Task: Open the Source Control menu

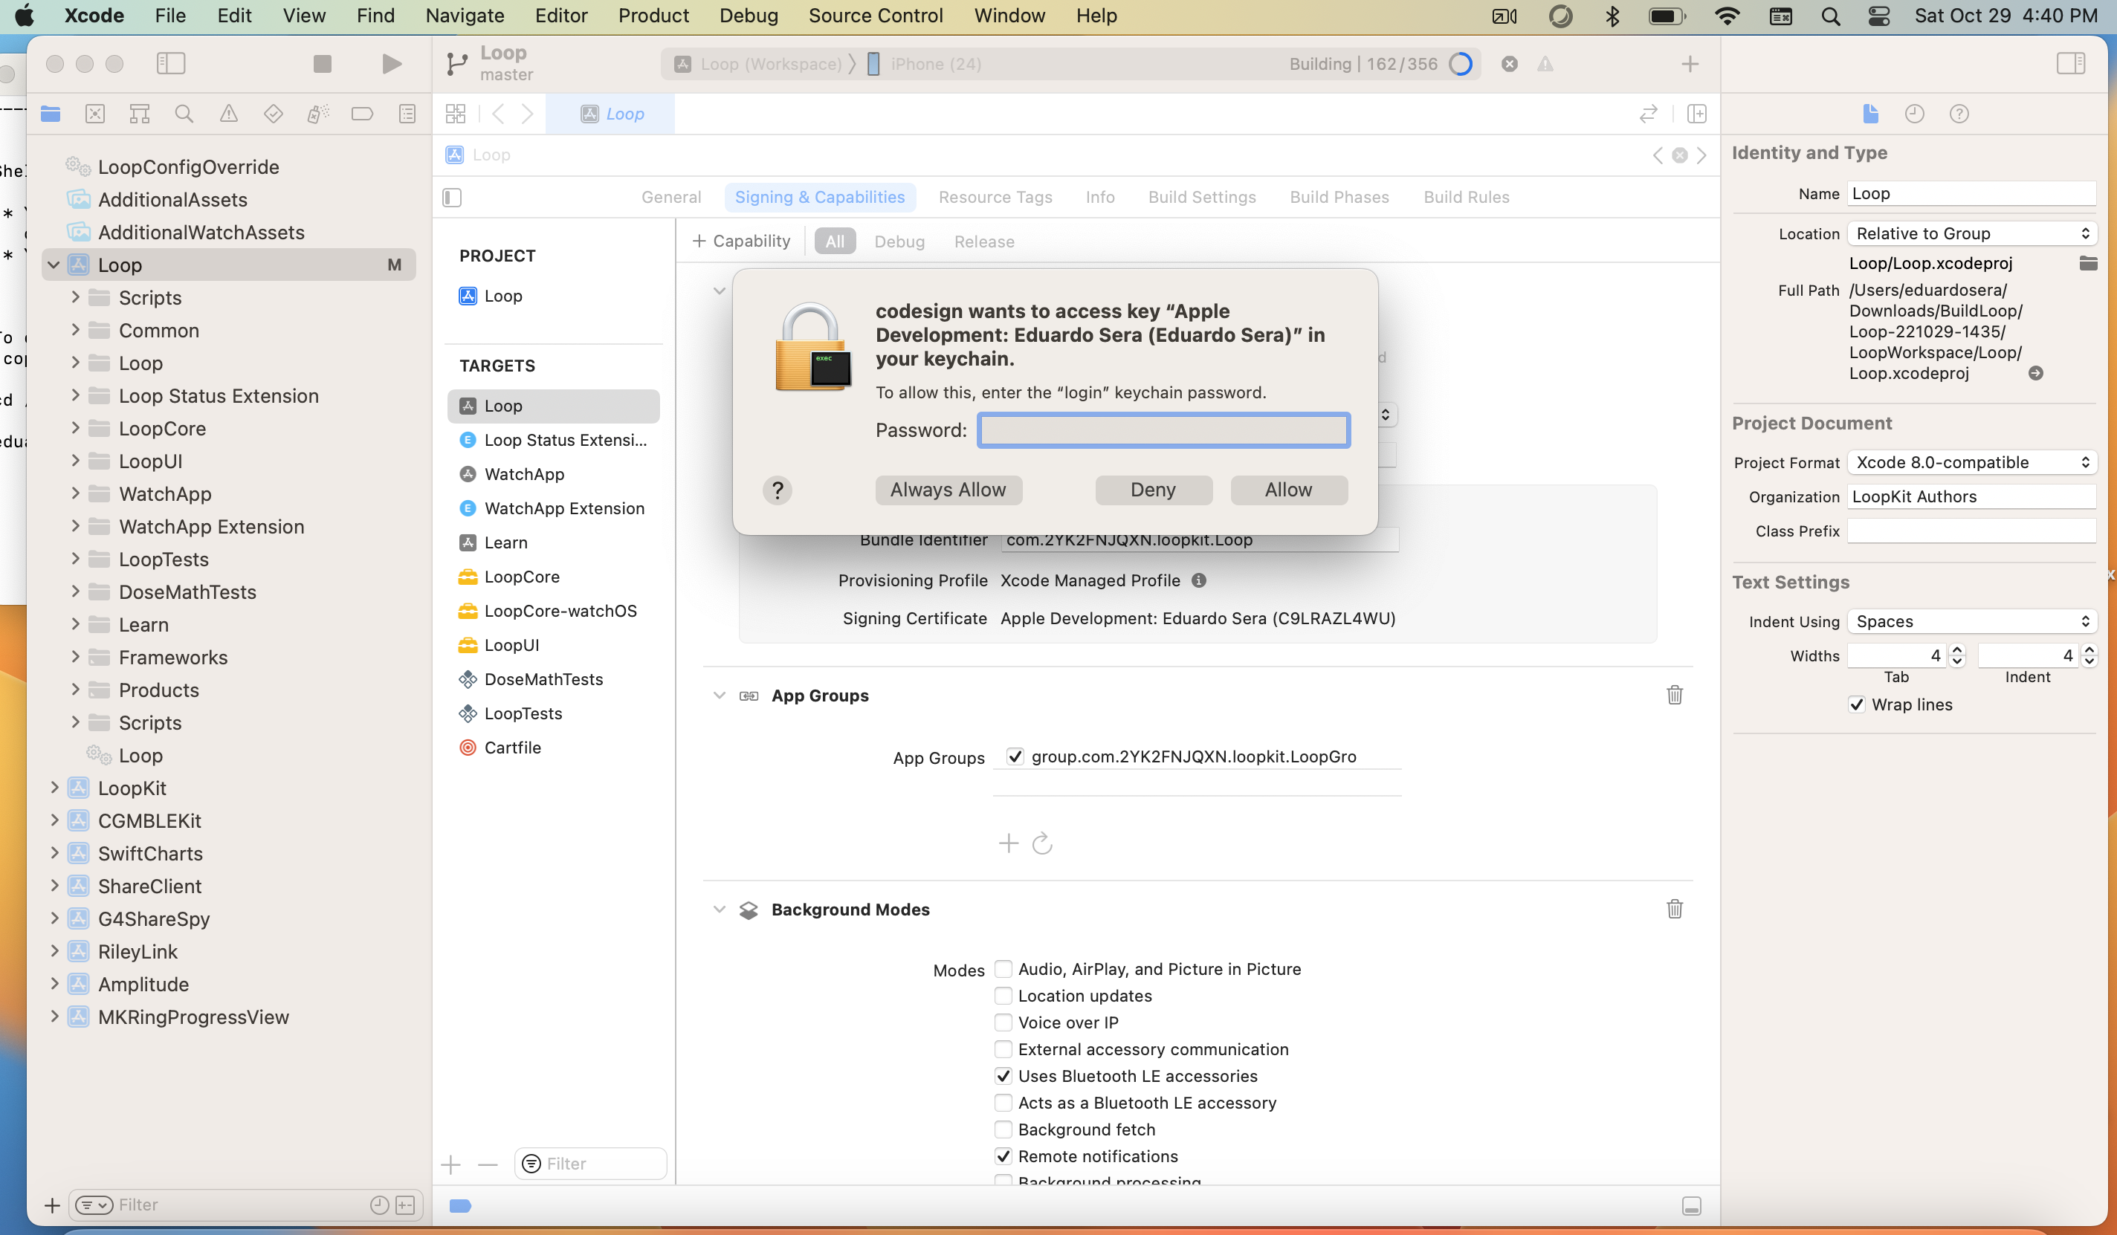Action: pos(876,15)
